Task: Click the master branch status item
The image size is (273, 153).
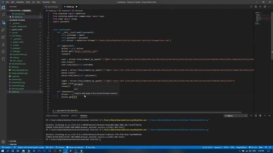Action: tap(7, 147)
